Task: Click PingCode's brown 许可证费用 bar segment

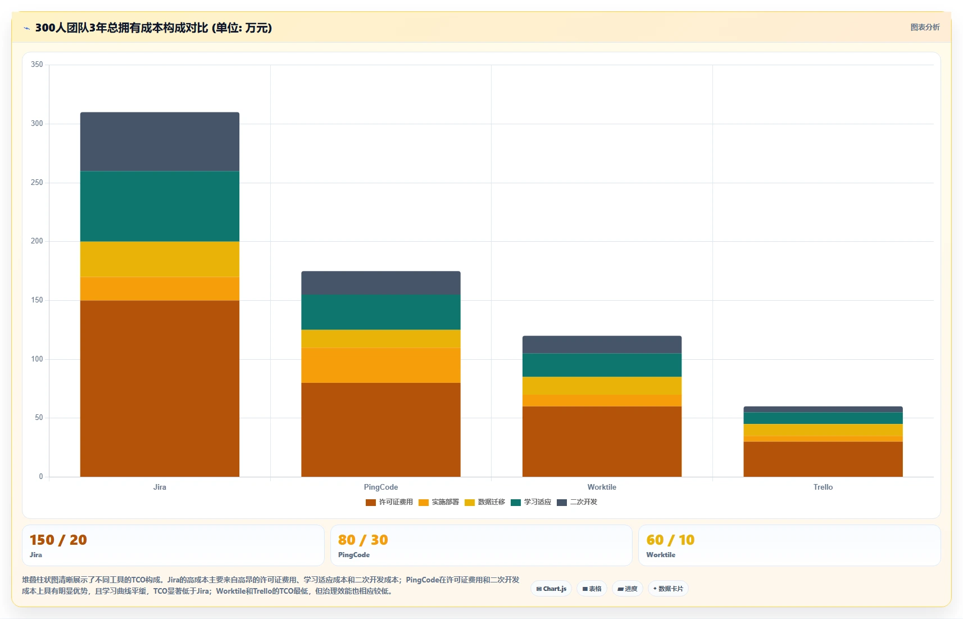Action: tap(381, 430)
